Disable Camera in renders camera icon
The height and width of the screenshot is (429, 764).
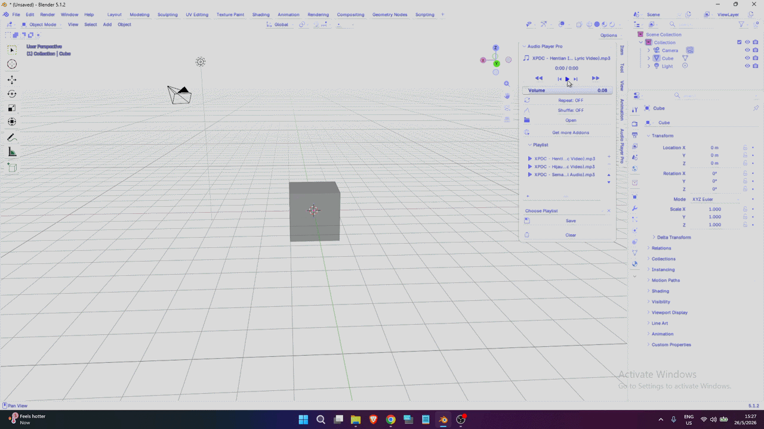[756, 51]
